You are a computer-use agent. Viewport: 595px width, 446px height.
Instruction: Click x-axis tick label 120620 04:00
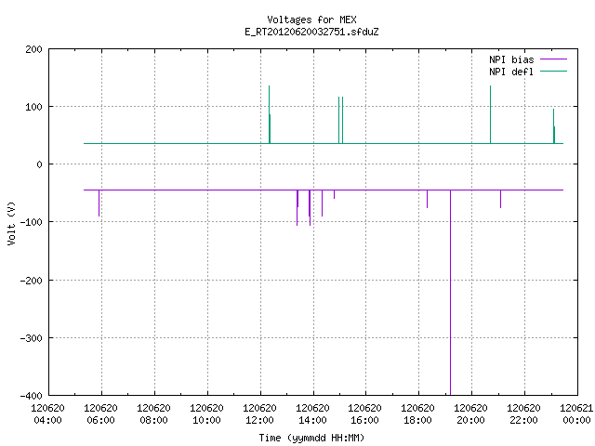click(47, 414)
